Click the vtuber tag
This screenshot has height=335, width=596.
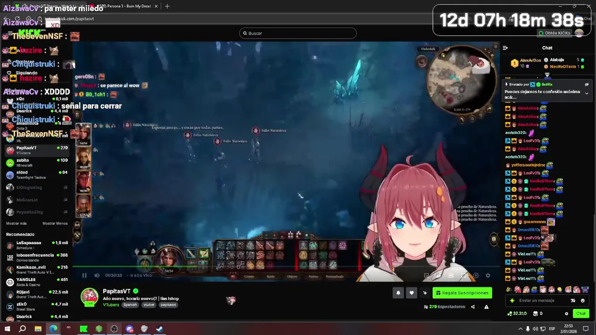[x=149, y=305]
